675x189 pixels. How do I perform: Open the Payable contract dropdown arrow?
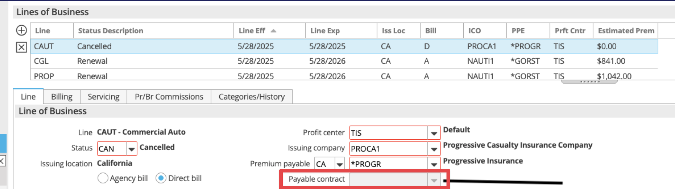[x=434, y=180]
